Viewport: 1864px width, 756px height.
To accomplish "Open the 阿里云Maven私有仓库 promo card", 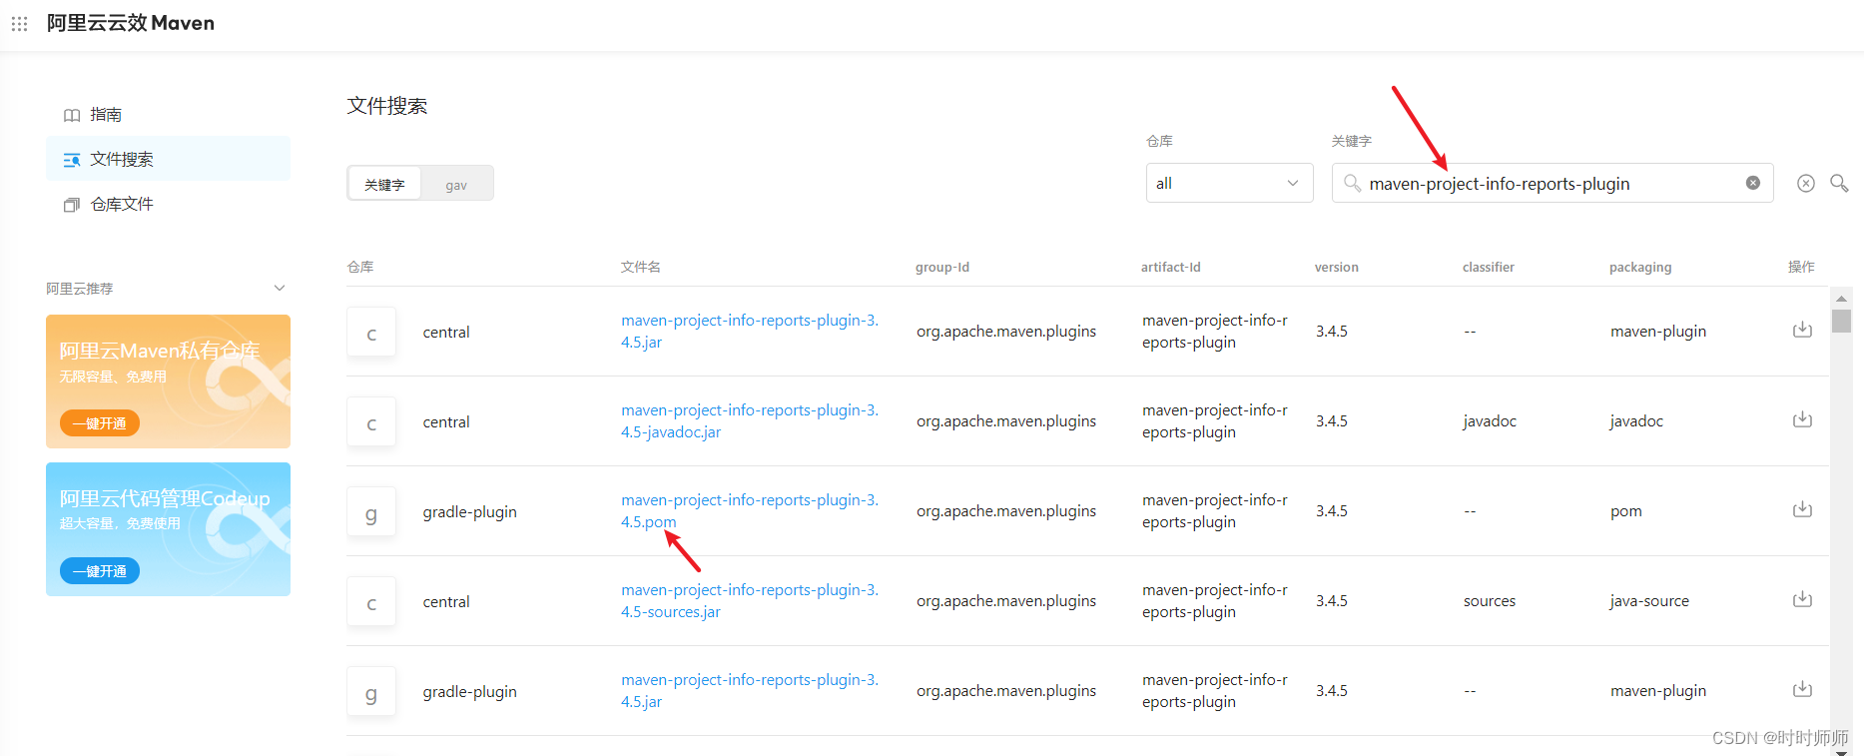I will pos(168,381).
